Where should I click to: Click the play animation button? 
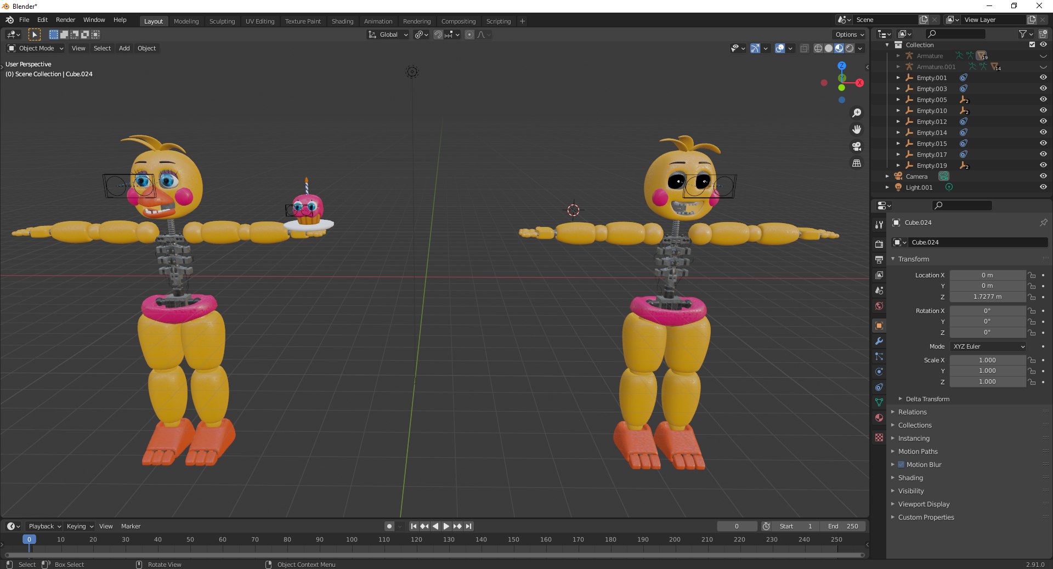tap(446, 526)
